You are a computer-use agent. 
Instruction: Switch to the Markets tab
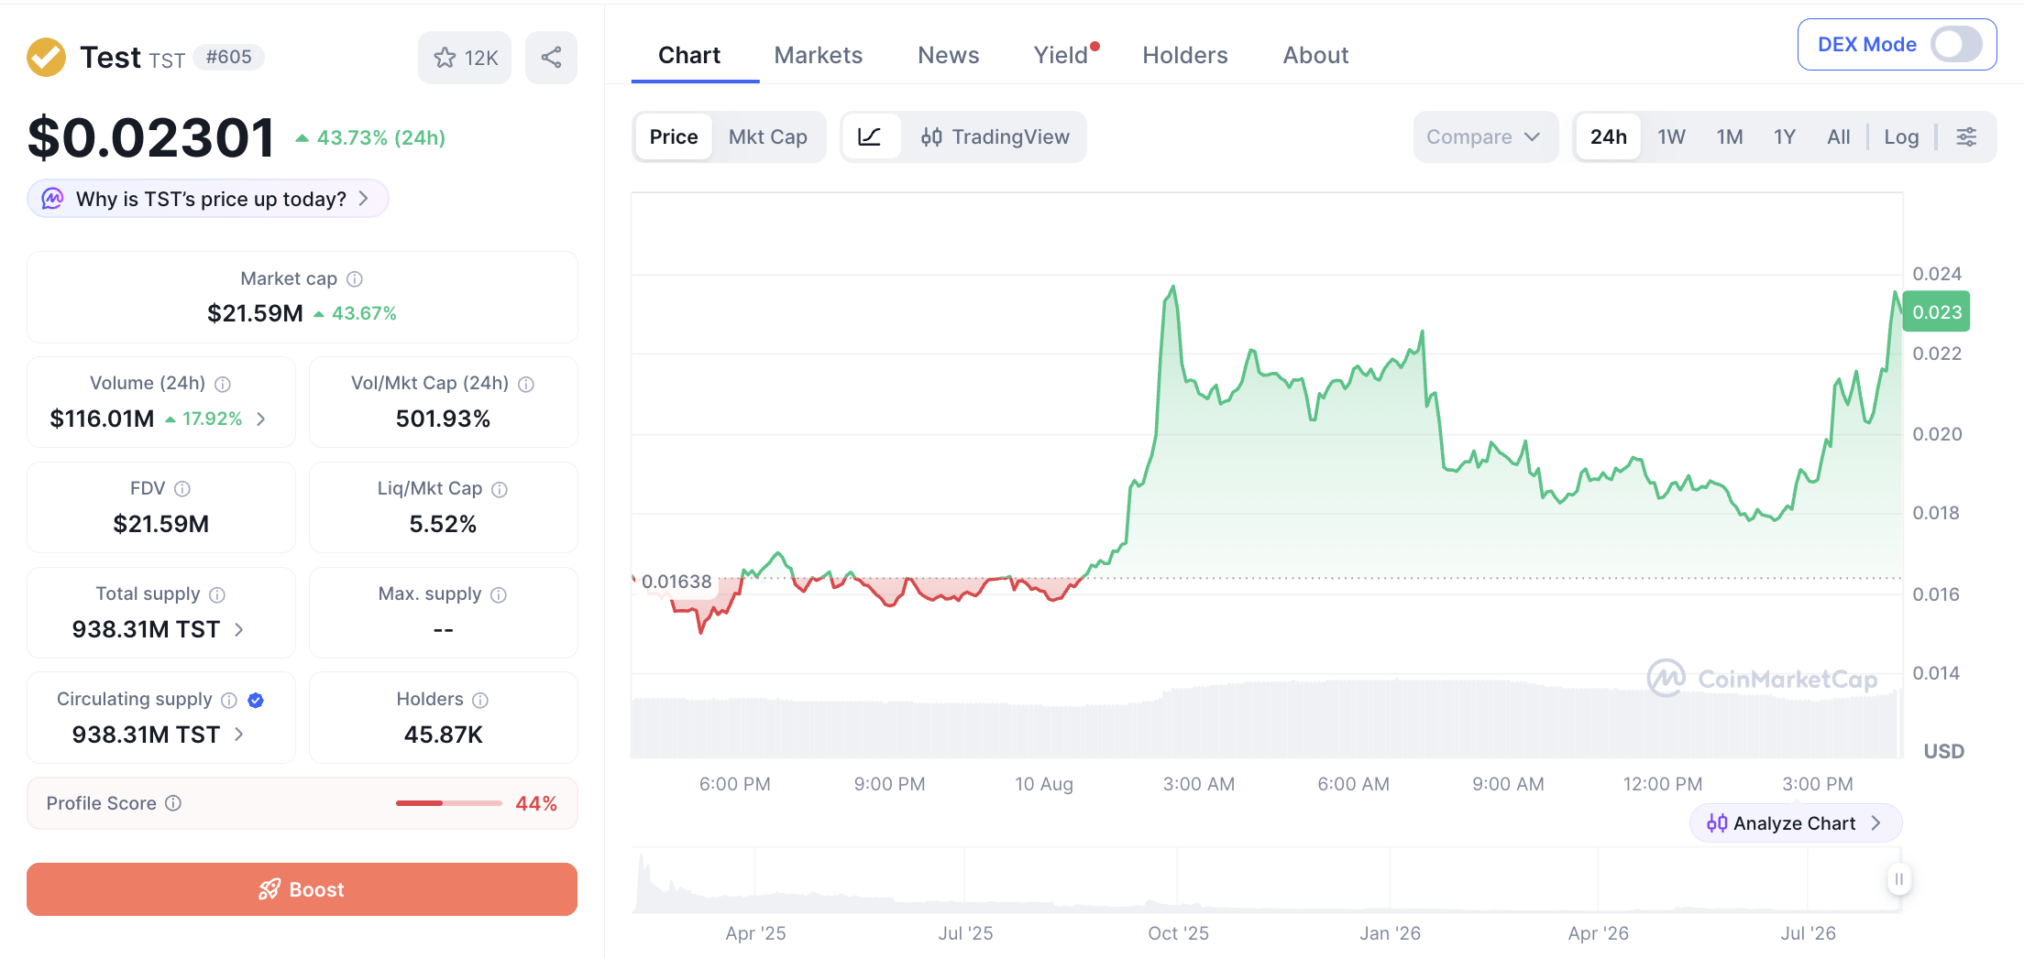coord(818,55)
